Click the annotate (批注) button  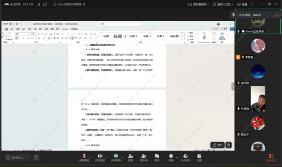[x=217, y=145]
